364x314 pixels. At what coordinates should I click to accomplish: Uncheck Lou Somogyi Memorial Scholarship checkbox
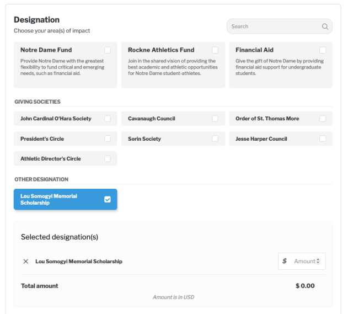click(108, 199)
